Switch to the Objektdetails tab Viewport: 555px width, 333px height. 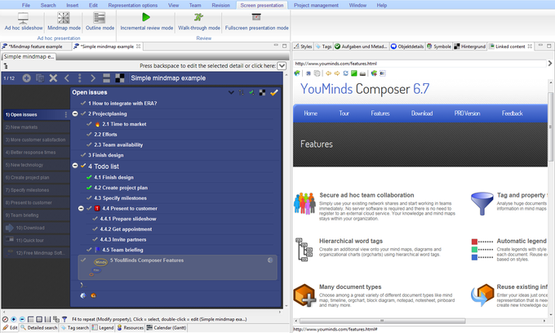pyautogui.click(x=407, y=47)
